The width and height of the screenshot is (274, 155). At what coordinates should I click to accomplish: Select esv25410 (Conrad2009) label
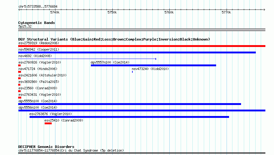64,120
